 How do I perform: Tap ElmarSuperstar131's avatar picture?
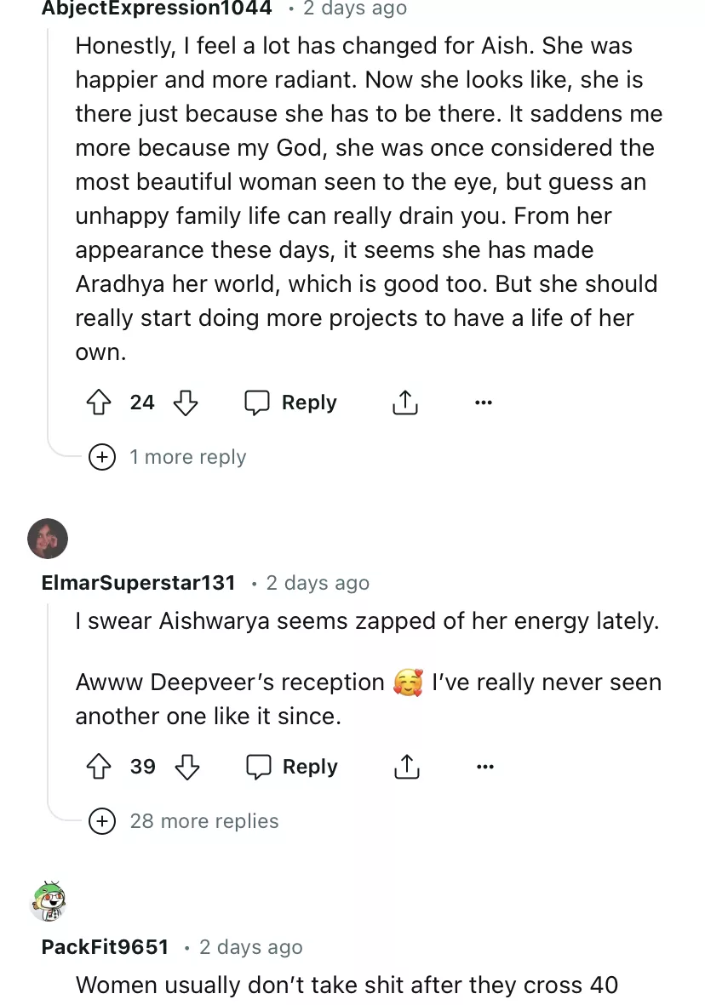(48, 539)
